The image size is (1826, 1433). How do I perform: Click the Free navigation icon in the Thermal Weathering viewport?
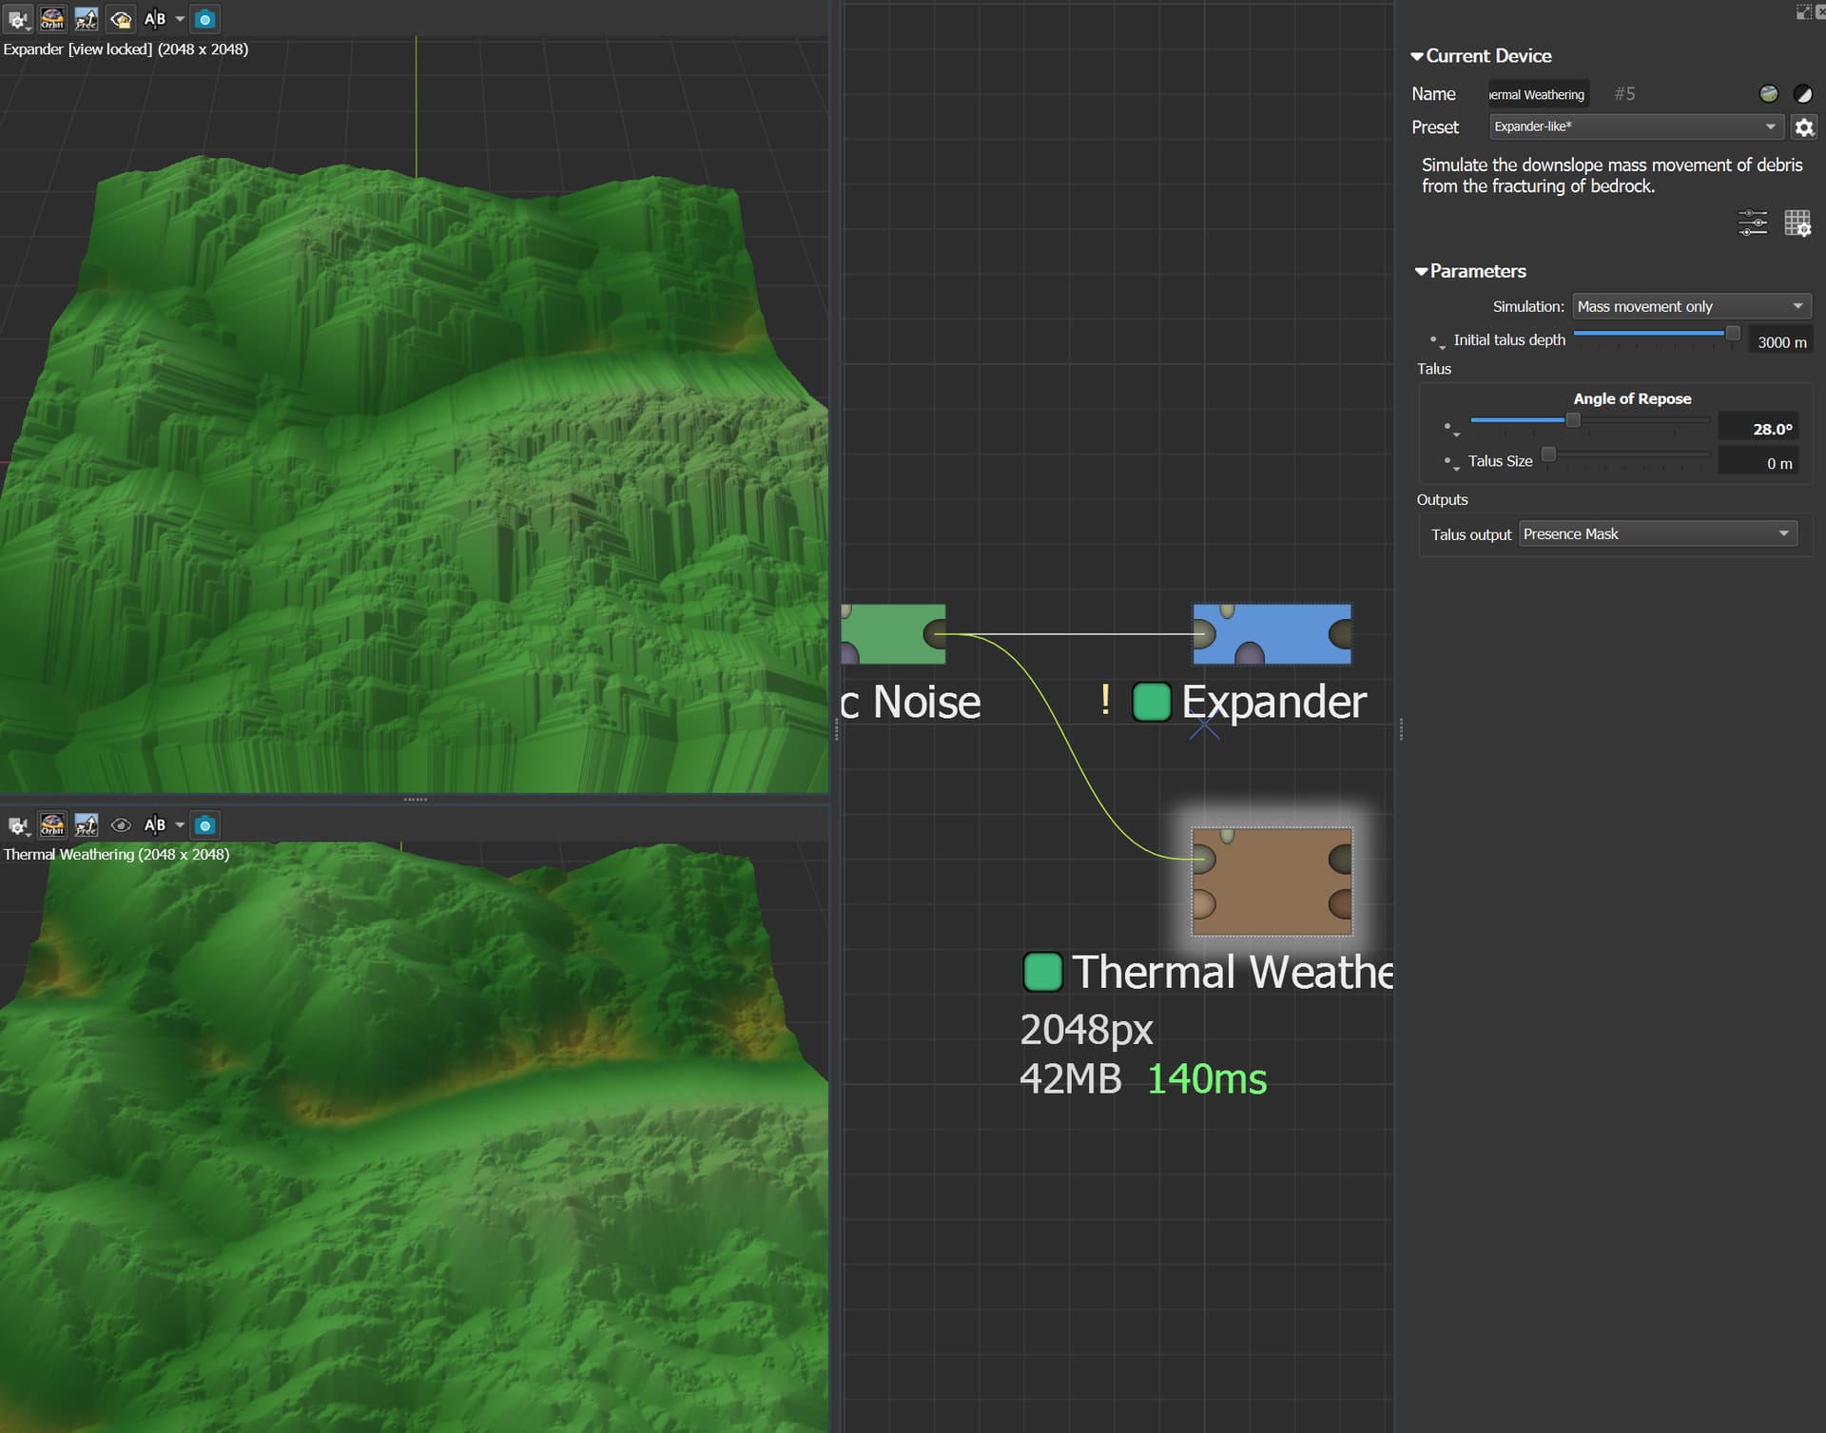(87, 824)
